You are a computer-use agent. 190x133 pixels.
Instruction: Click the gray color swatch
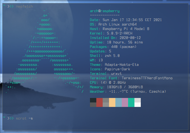[106, 102]
